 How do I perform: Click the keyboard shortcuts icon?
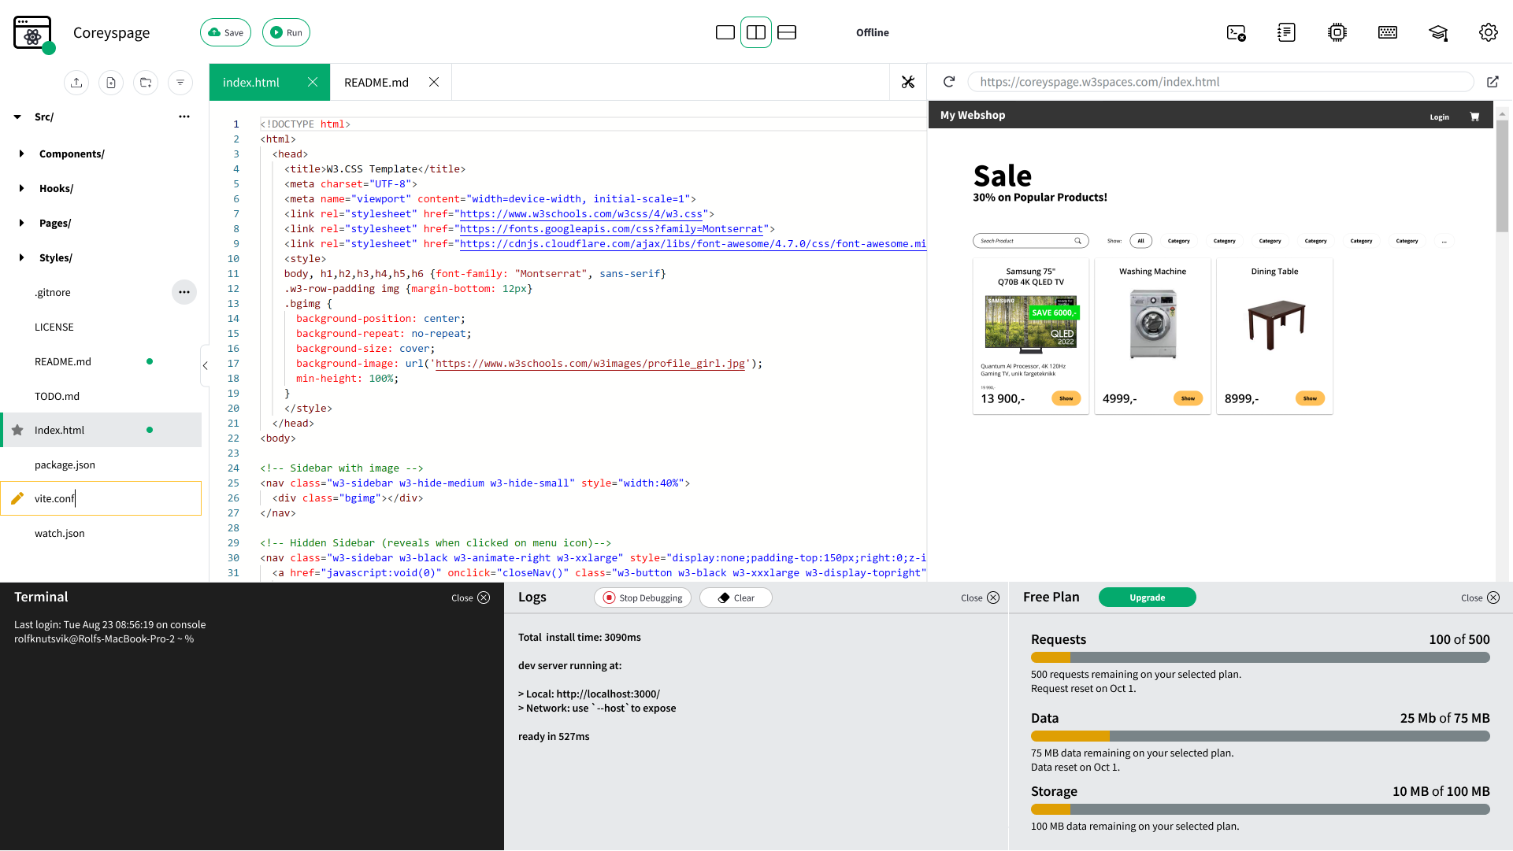1387,32
